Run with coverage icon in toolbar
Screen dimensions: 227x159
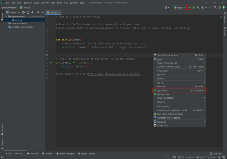coord(198,8)
